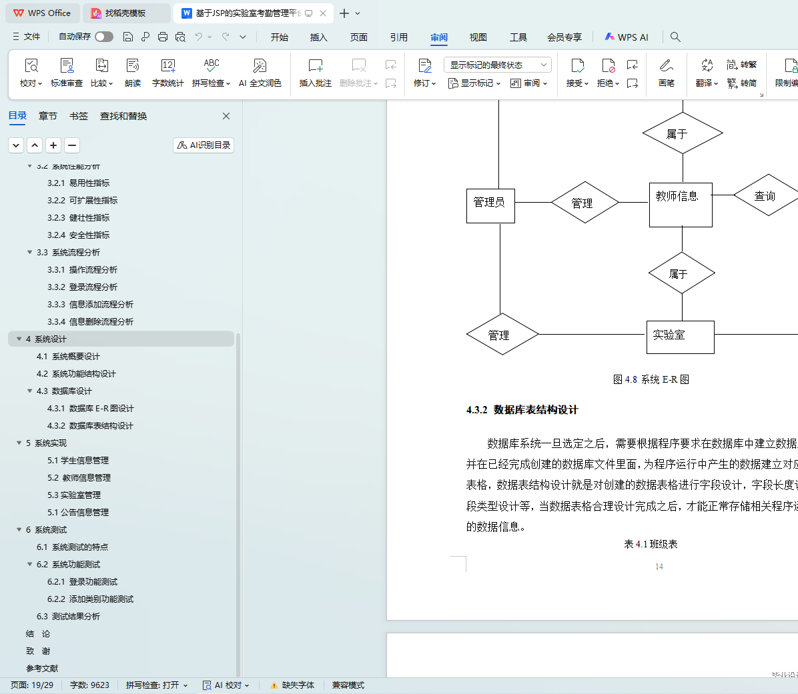Collapse the 4.3 数据库设计 node
The height and width of the screenshot is (694, 798).
29,391
